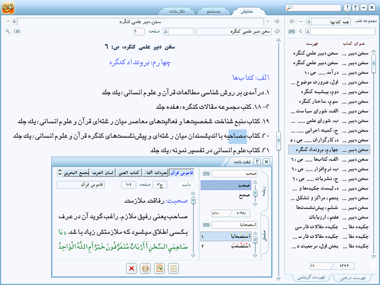Select row ششم: پیش‌نشست‌ها
380x285 pixels.
[x=329, y=208]
